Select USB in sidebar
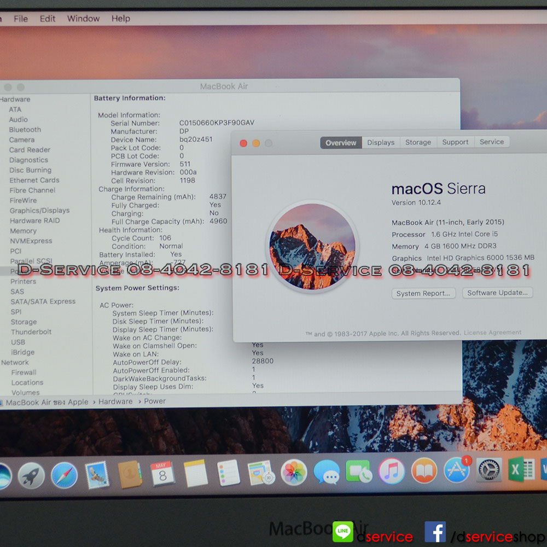Viewport: 547px width, 547px height. [18, 342]
